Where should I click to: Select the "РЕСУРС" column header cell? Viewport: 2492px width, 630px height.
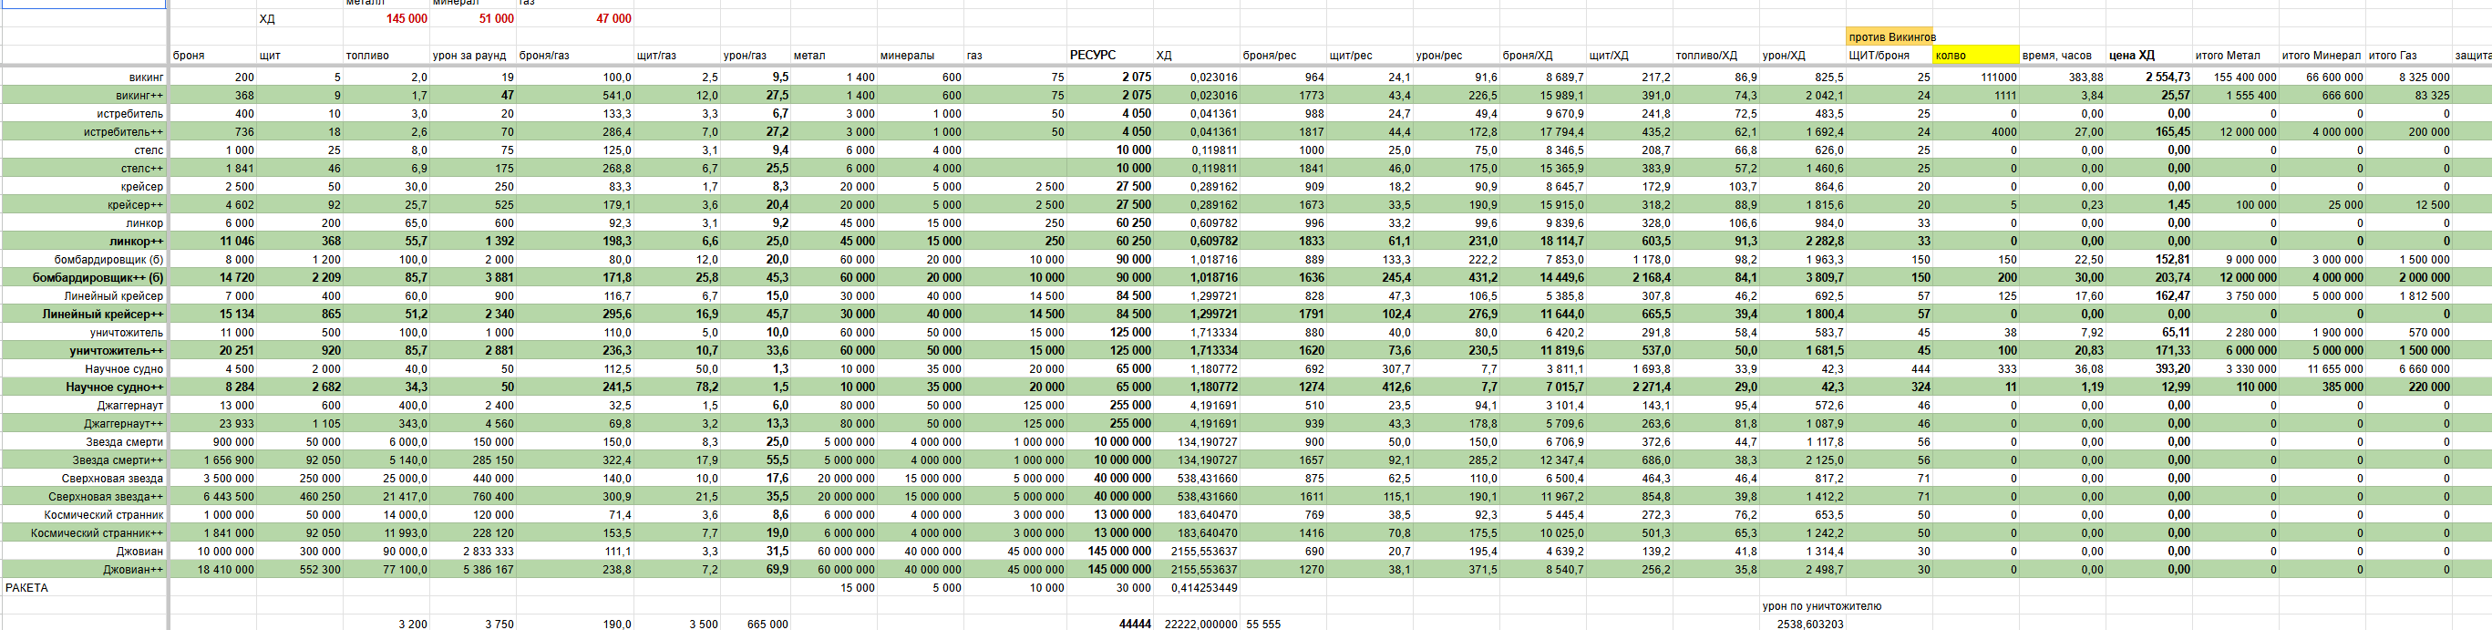pos(1109,56)
